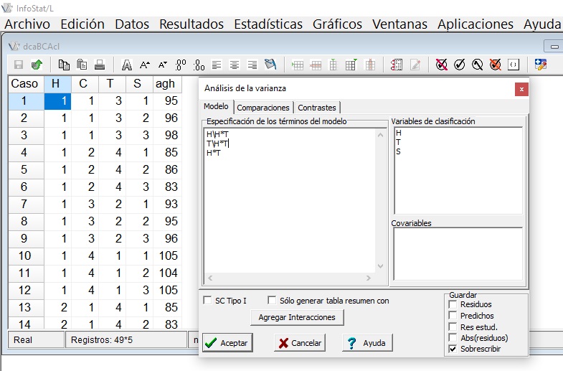The width and height of the screenshot is (563, 371).
Task: Click the print icon in the toolbar
Action: click(x=100, y=65)
